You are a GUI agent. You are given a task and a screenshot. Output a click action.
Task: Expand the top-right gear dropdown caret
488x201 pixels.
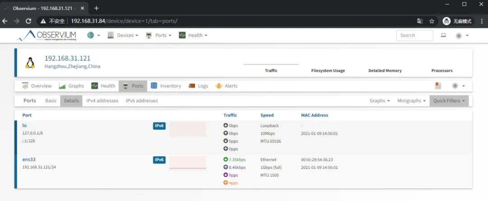click(x=467, y=36)
